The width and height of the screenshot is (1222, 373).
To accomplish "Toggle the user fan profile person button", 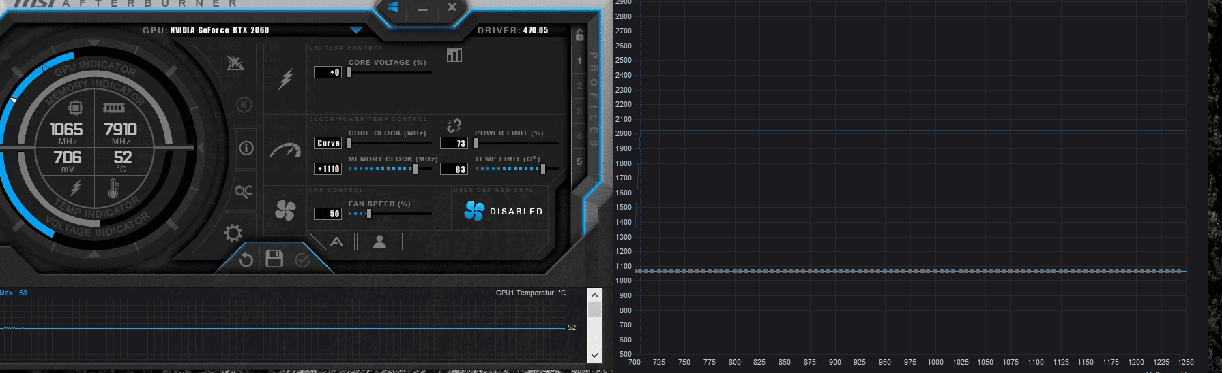I will [379, 242].
